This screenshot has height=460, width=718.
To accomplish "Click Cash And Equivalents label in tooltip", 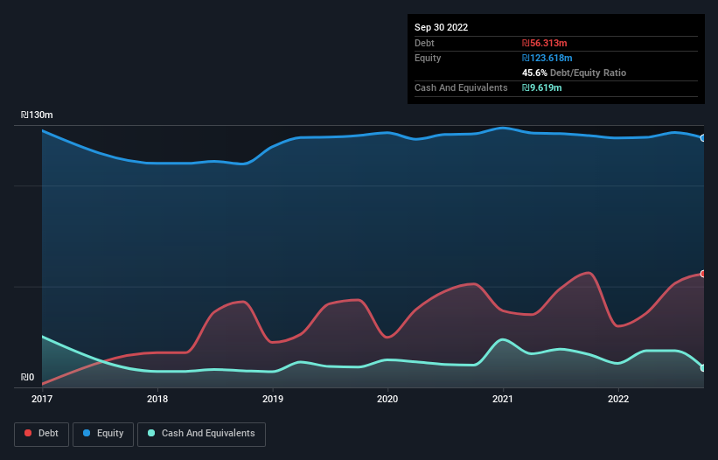I will (x=461, y=87).
